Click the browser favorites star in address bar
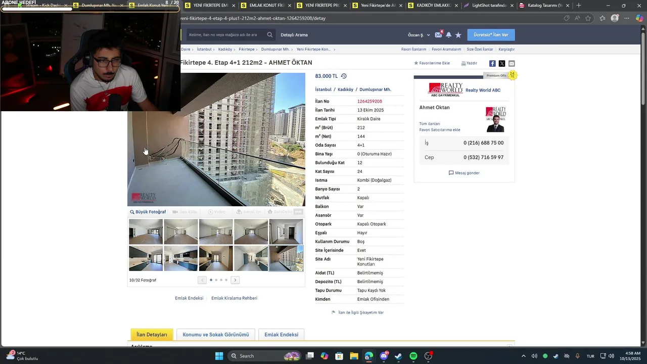Image resolution: width=647 pixels, height=364 pixels. (588, 18)
